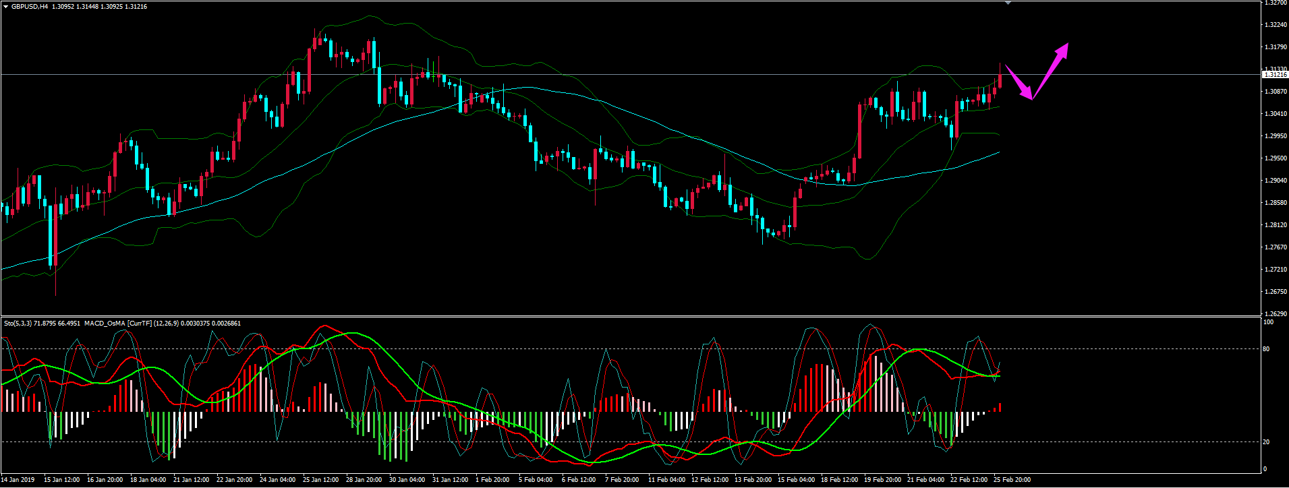The image size is (1289, 488).
Task: Click the 18 Jan 04:00 time label
Action: pyautogui.click(x=148, y=480)
